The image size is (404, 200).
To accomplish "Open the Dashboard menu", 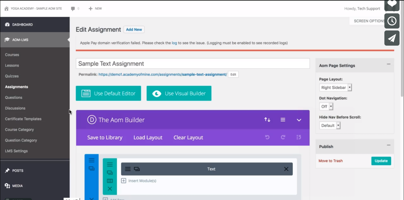I will tap(35, 25).
